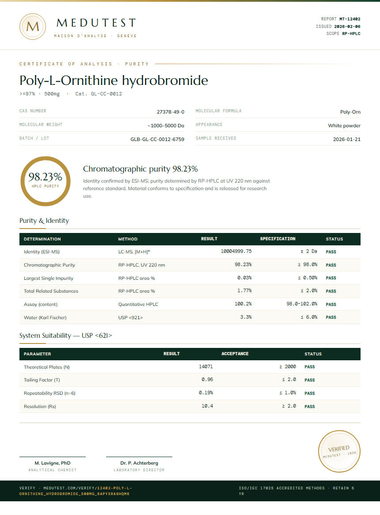The width and height of the screenshot is (380, 515).
Task: Click the SPECIFICATION column header
Action: [x=277, y=239]
